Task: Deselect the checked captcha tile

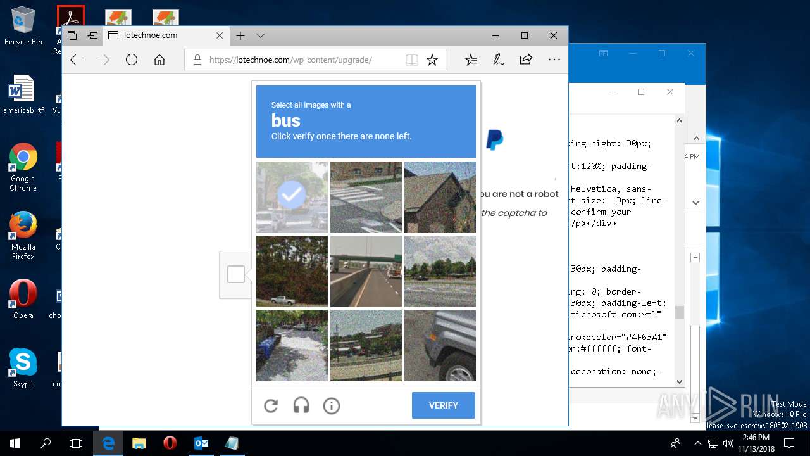Action: coord(292,197)
